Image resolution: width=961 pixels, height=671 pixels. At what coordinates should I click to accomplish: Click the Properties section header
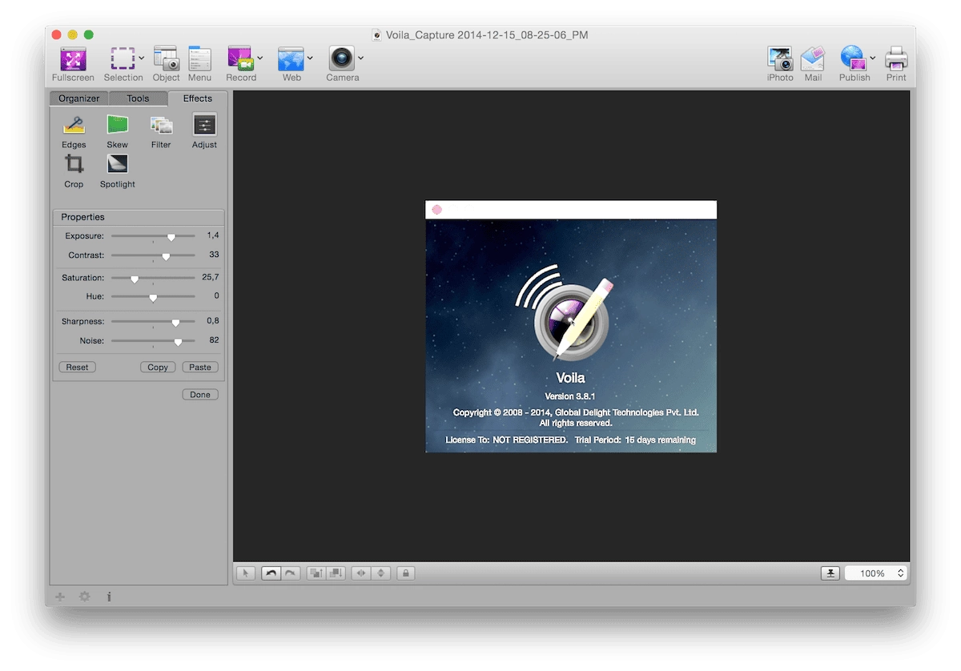tap(139, 217)
